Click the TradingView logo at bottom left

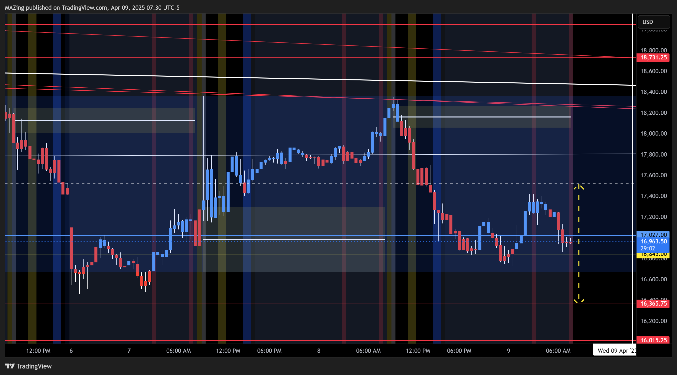pyautogui.click(x=28, y=366)
